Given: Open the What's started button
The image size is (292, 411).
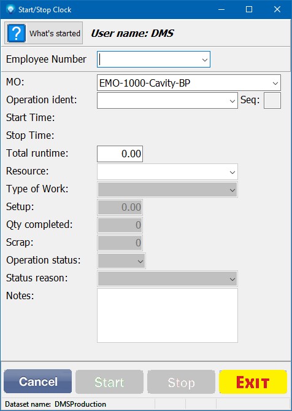Looking at the screenshot, I should click(44, 33).
